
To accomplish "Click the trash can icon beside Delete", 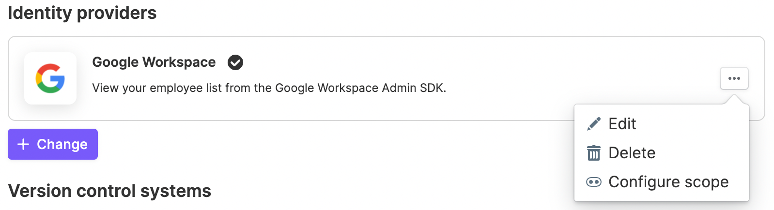I will click(594, 153).
